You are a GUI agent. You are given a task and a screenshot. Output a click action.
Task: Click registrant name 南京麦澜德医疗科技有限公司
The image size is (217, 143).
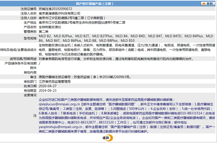click(59, 14)
